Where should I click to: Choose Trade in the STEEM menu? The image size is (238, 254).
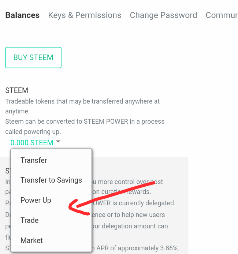(x=30, y=220)
